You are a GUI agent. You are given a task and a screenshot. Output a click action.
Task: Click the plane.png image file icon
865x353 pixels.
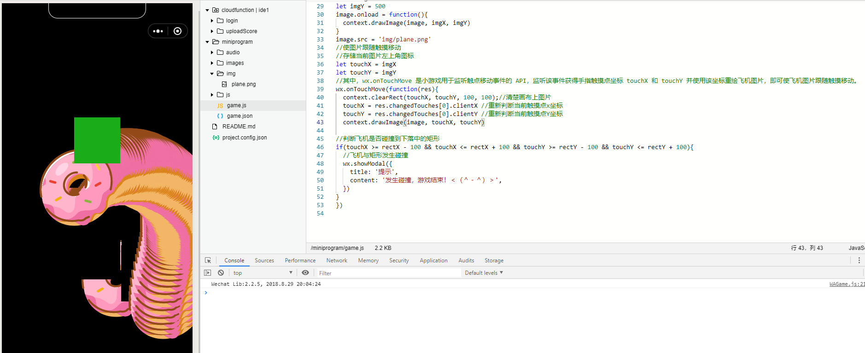tap(224, 84)
